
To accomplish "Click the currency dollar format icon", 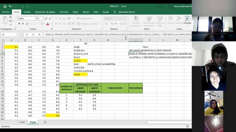I will (x=106, y=23).
